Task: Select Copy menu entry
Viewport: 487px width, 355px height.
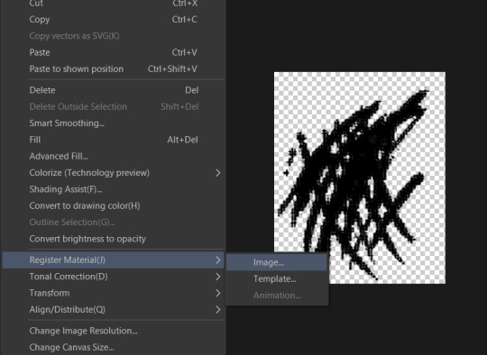Action: [113, 19]
